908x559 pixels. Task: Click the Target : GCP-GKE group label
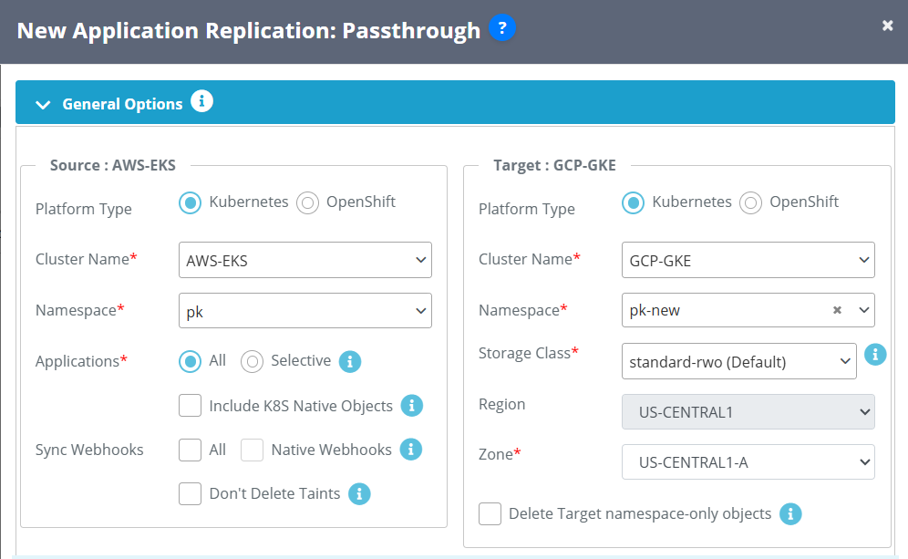click(x=554, y=165)
